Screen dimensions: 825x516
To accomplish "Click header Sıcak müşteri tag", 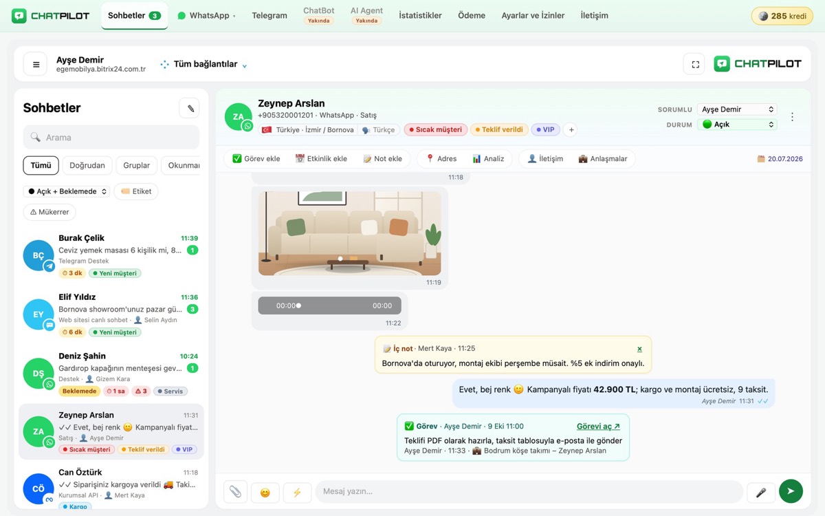I will [436, 129].
